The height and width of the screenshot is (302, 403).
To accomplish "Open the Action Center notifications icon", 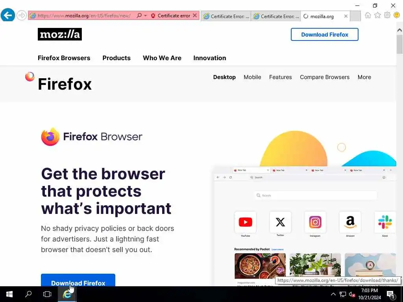I will [x=391, y=294].
